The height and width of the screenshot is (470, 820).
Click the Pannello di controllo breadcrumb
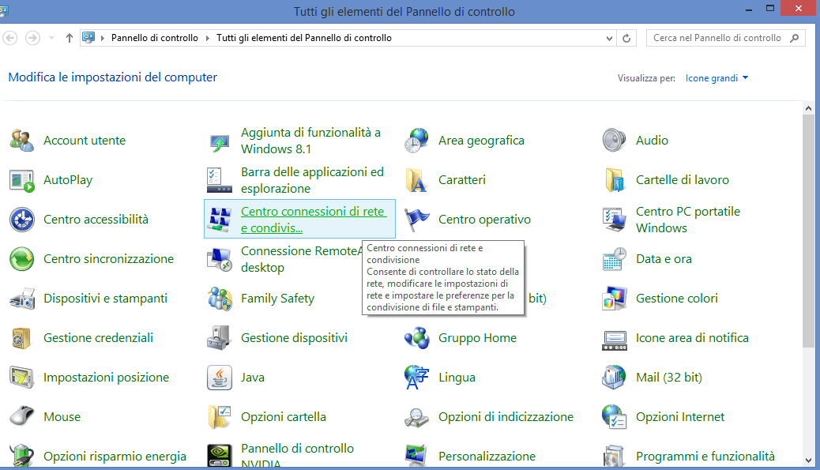(x=155, y=38)
